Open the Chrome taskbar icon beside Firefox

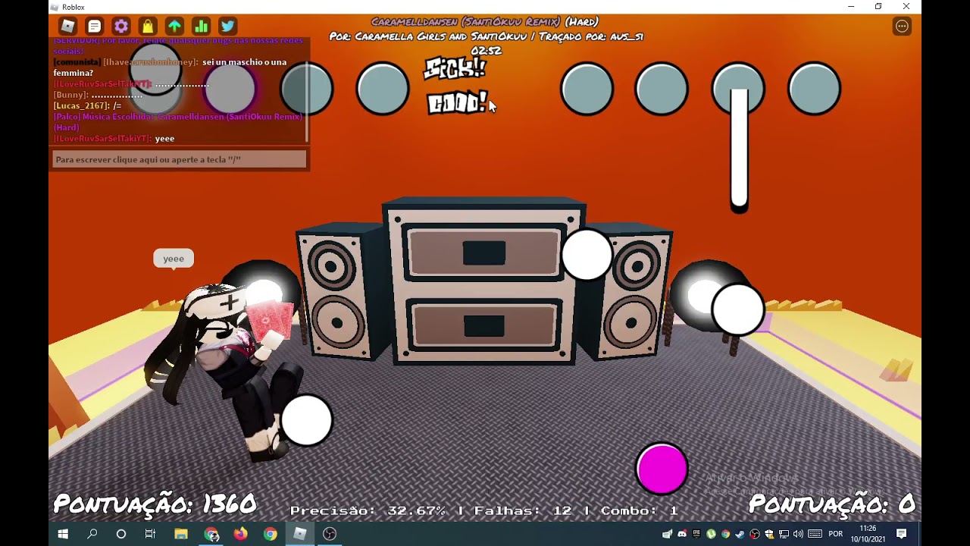(271, 534)
